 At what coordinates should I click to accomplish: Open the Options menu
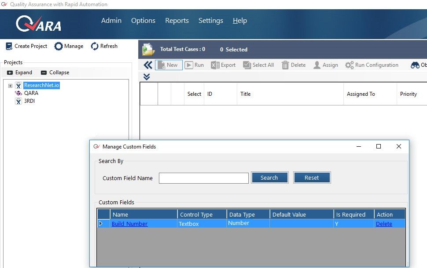point(143,21)
